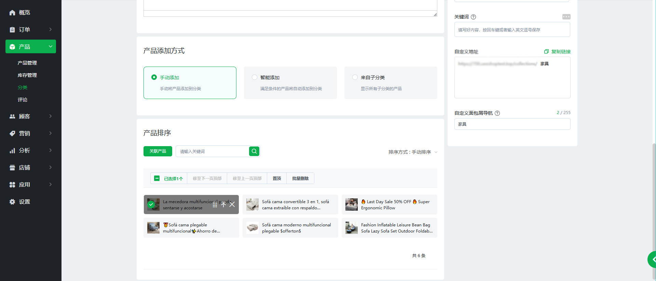The width and height of the screenshot is (656, 281).
Task: Expand the 营销 sidebar menu
Action: pos(31,134)
